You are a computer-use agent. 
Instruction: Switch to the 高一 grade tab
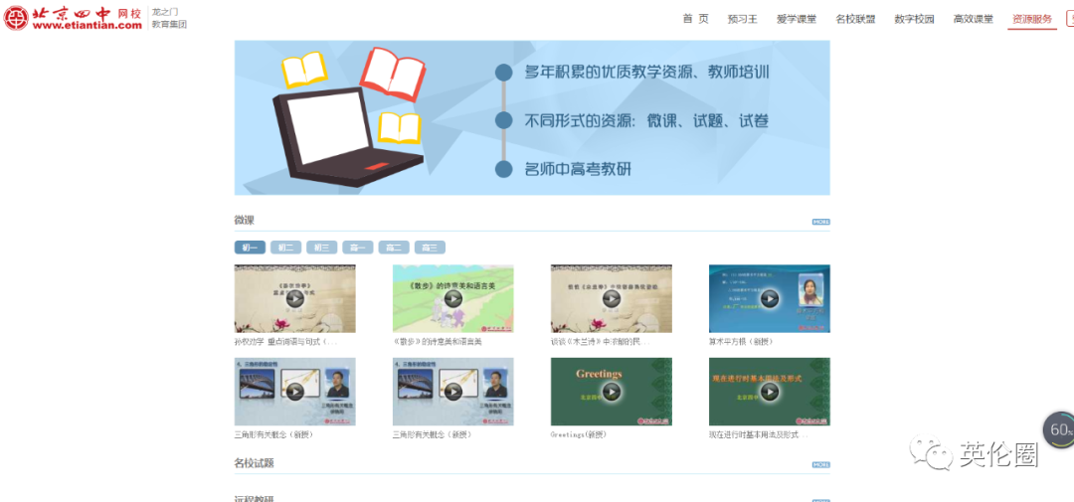point(358,248)
